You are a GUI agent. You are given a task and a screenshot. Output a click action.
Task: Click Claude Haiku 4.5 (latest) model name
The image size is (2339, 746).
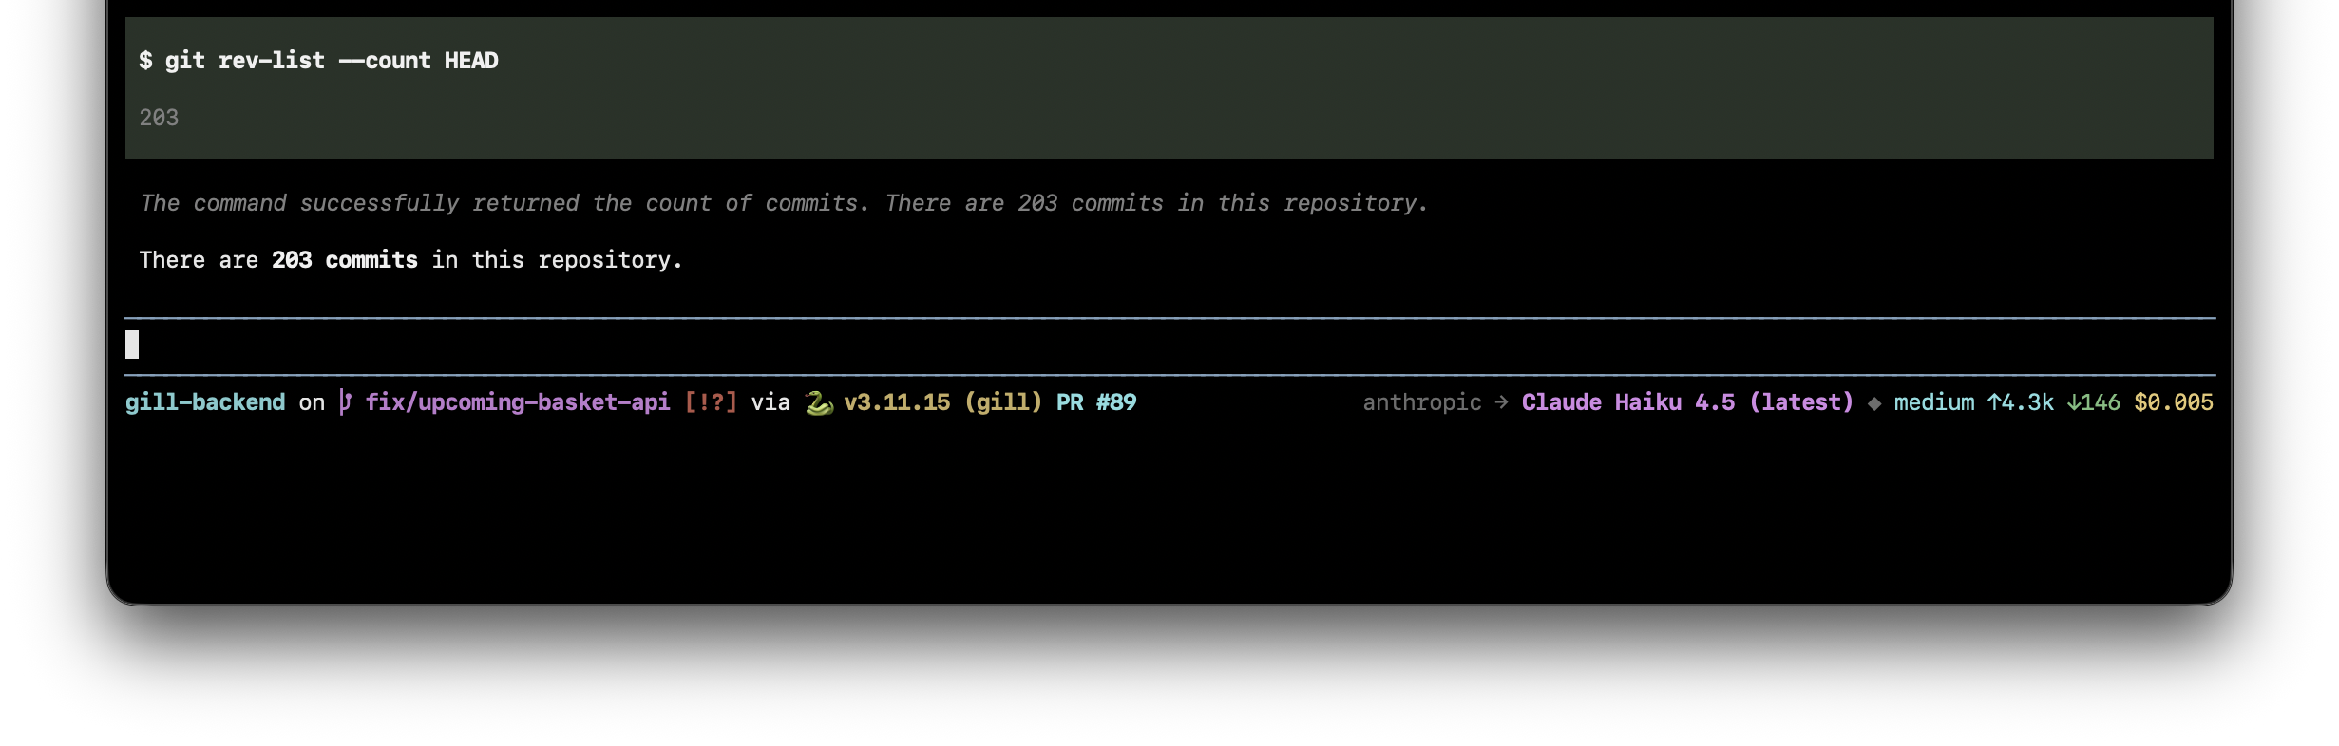[1688, 402]
